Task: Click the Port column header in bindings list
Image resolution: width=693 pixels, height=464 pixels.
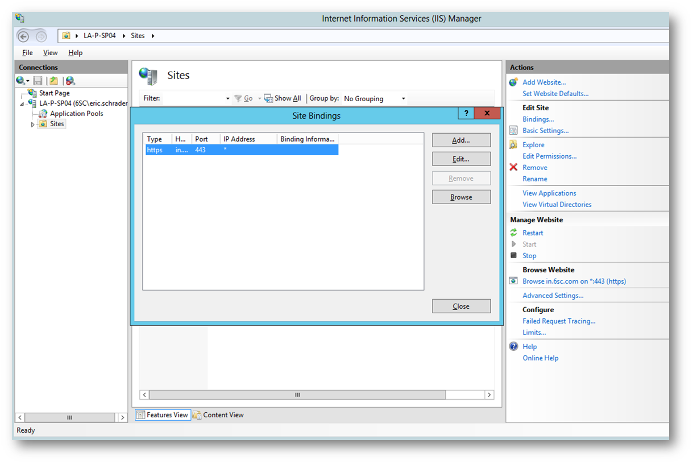Action: coord(206,139)
